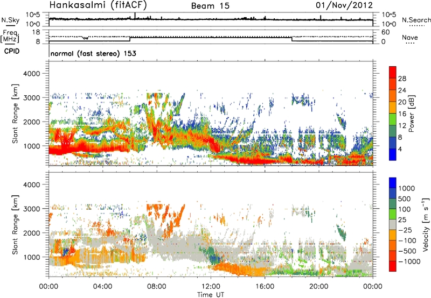Click '4000' on the power panel range axis

31,74
